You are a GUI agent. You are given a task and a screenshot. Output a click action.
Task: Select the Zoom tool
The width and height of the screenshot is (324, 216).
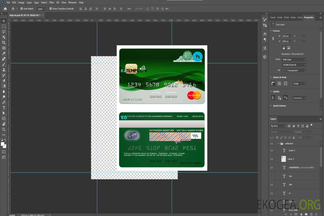click(x=4, y=129)
